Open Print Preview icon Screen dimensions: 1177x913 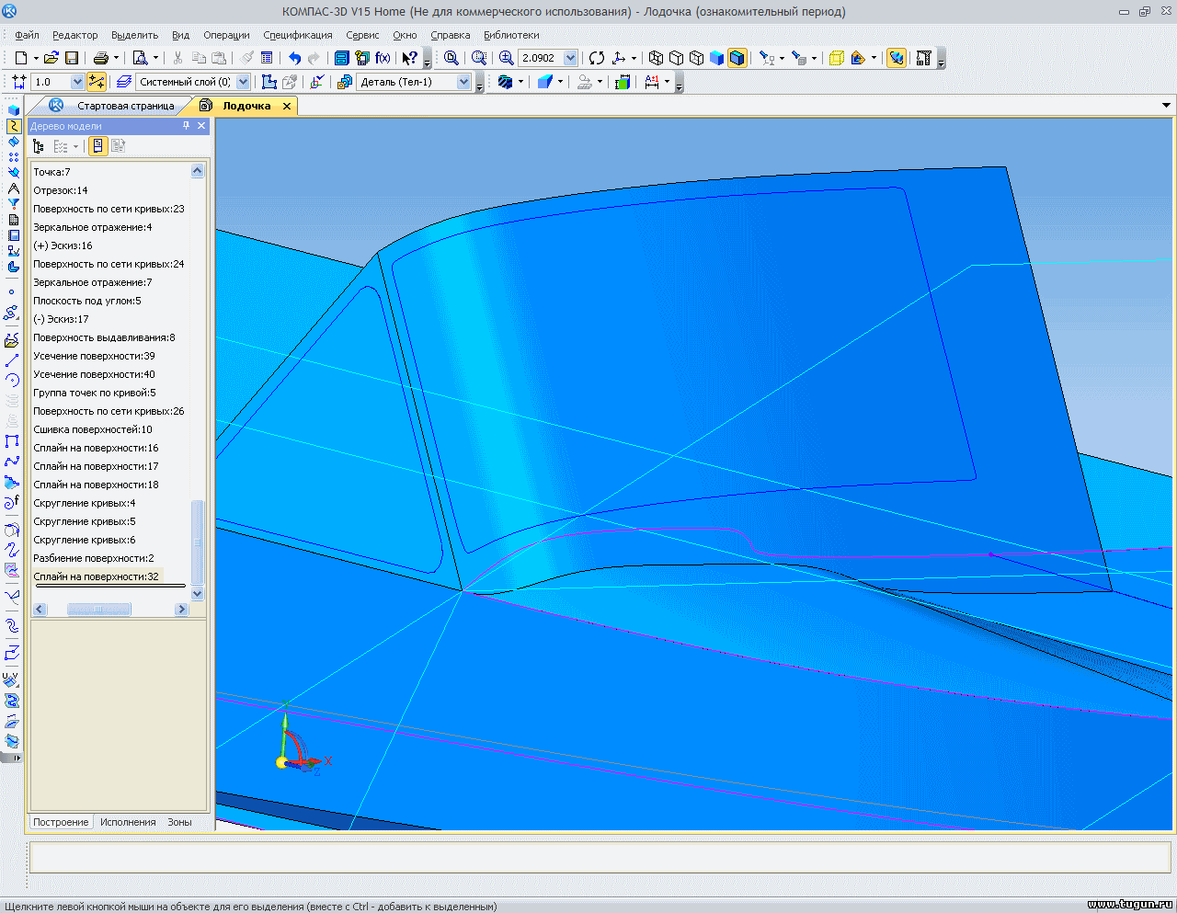tap(140, 58)
